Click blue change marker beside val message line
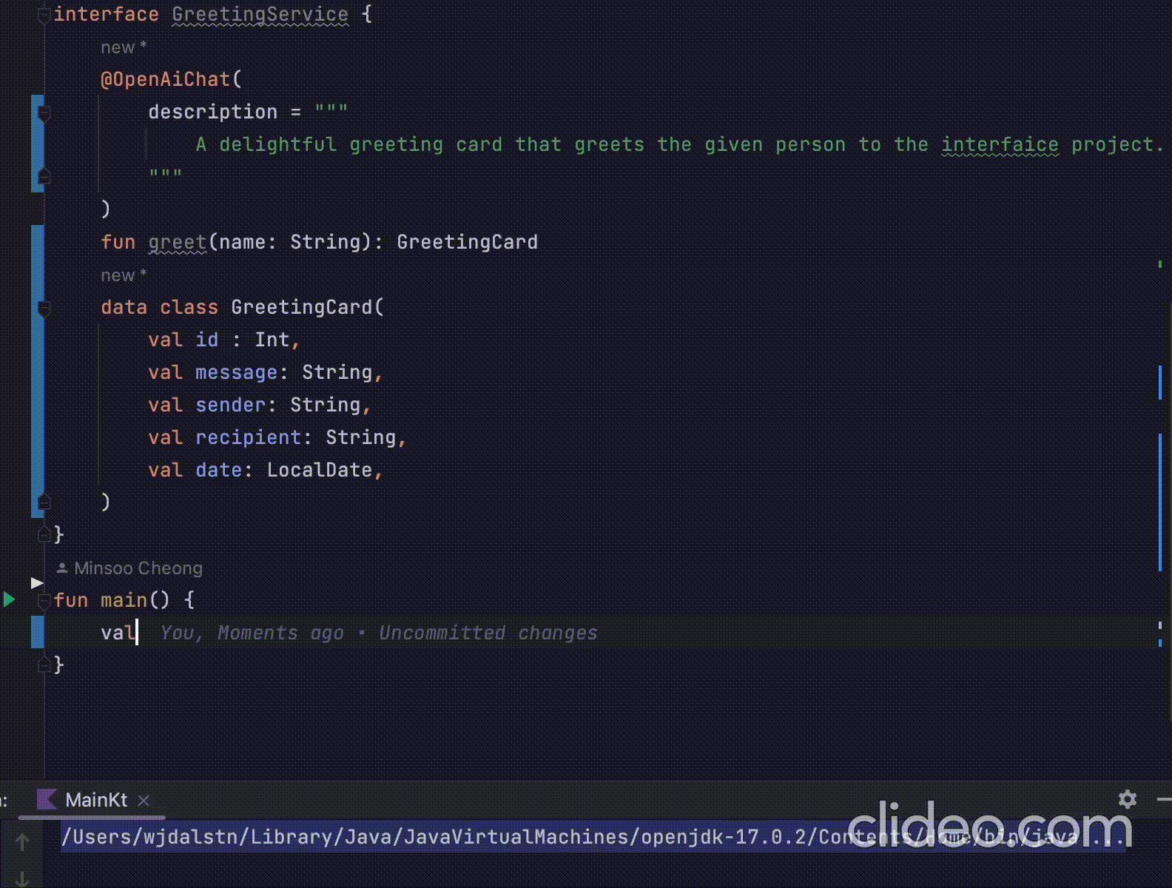Screen dimensions: 1172x888 37,371
